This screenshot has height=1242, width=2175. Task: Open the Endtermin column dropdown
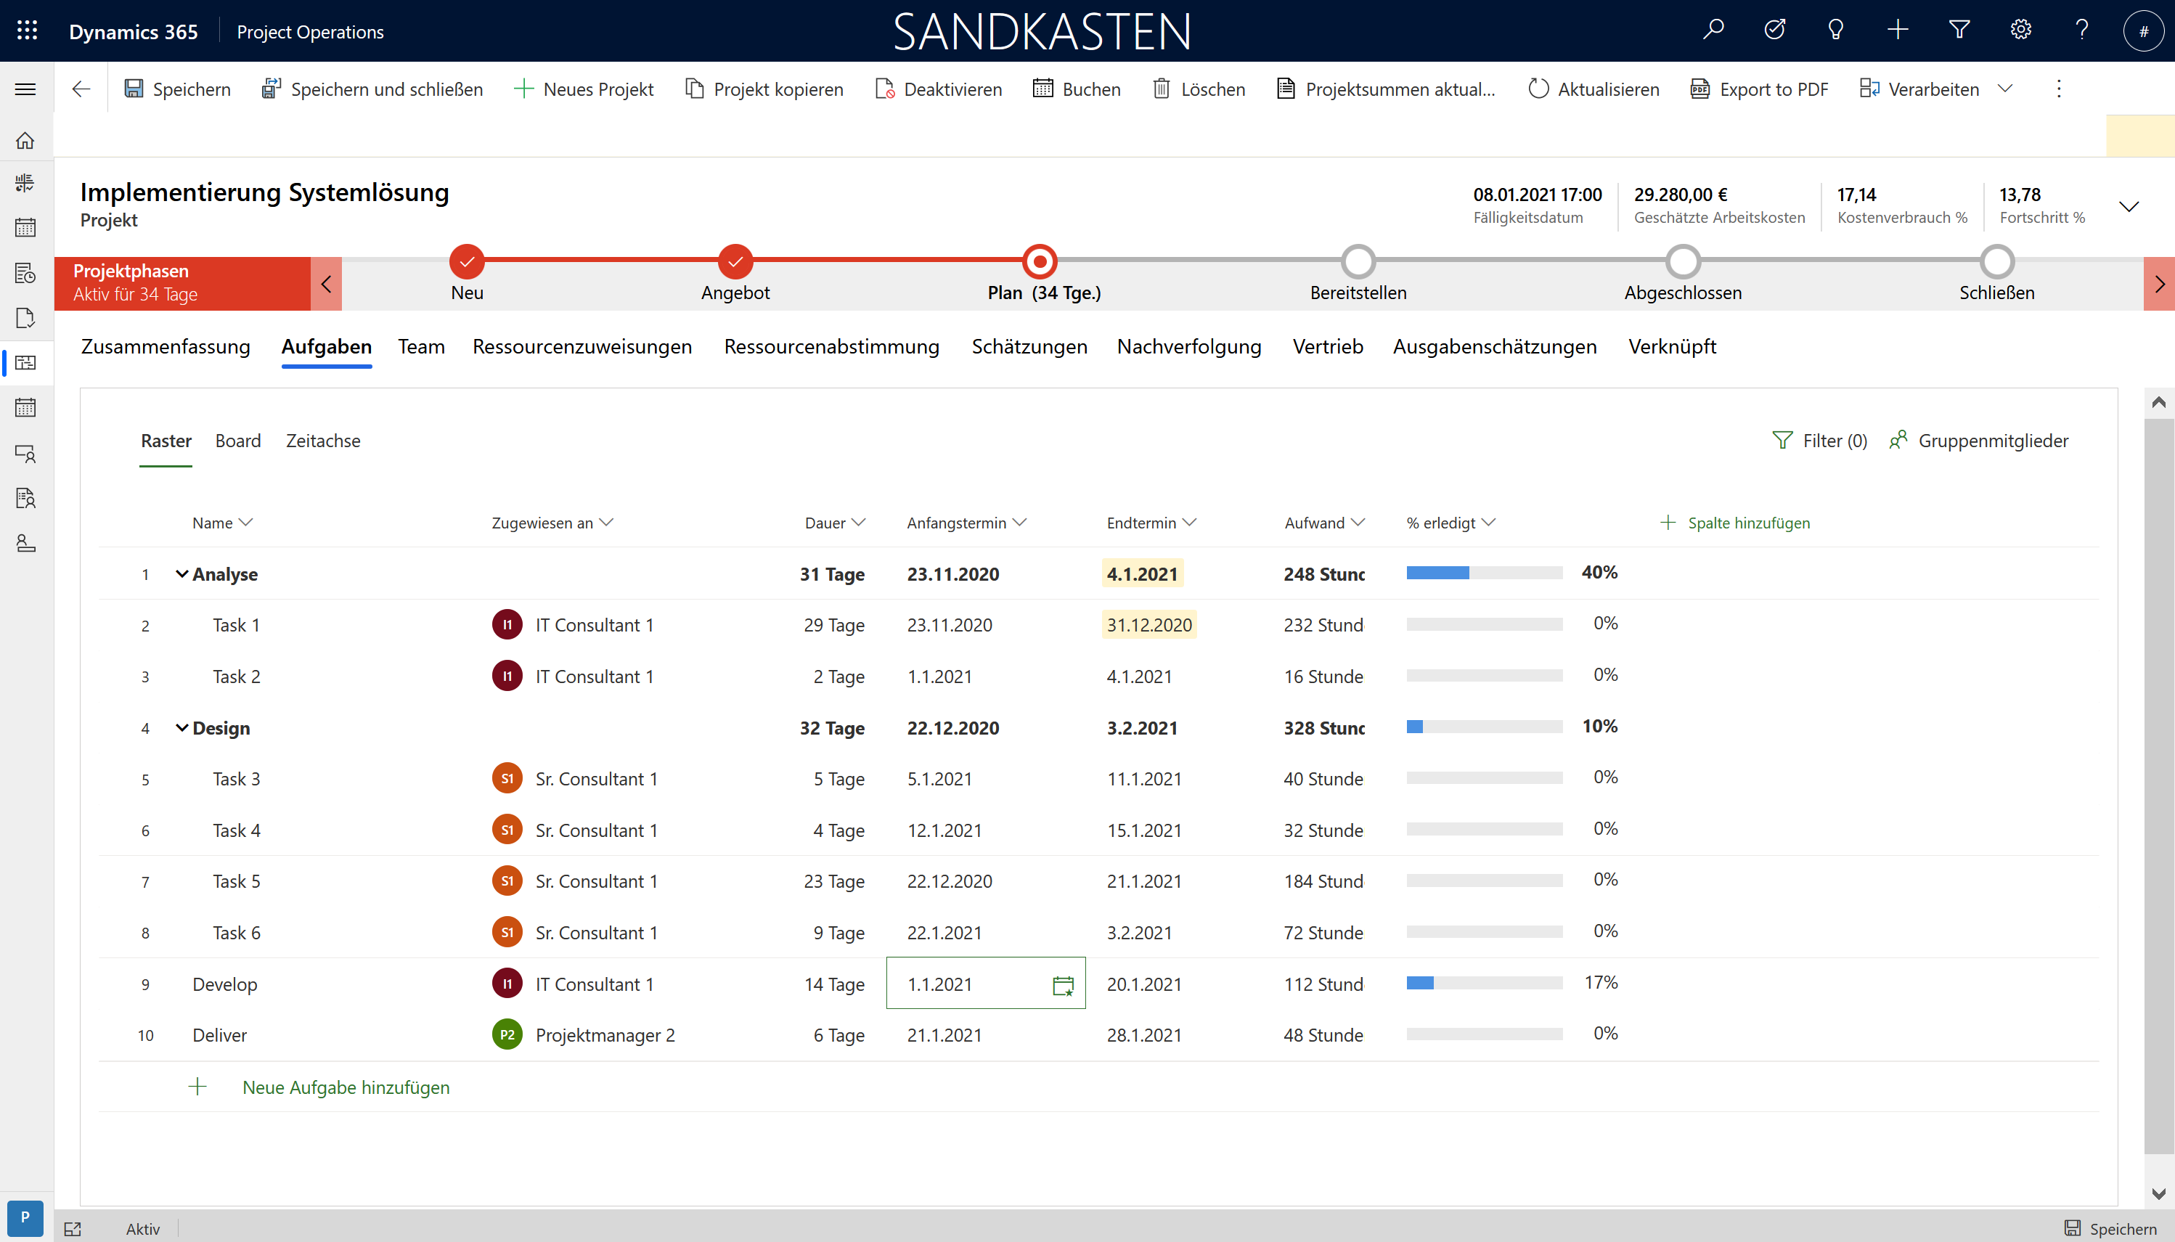coord(1189,522)
